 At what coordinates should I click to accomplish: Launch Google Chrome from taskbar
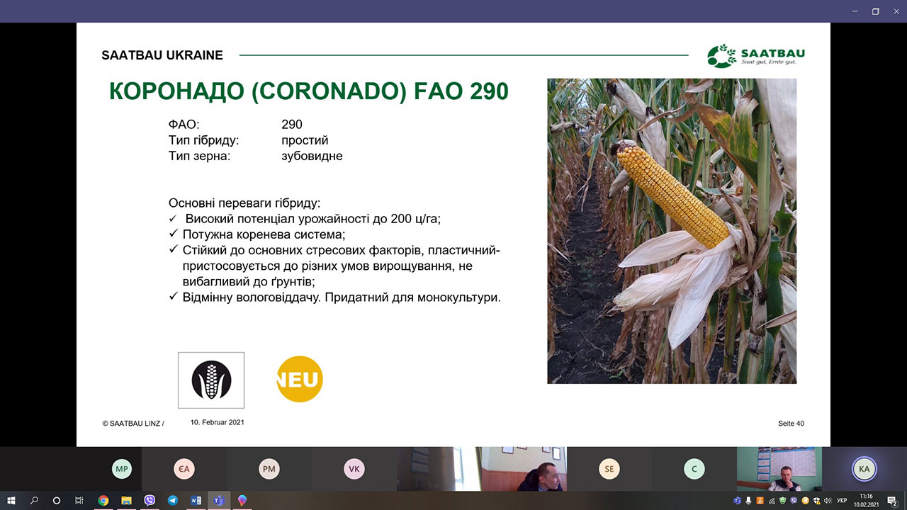[x=103, y=500]
